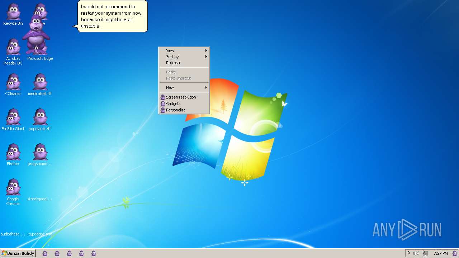
Task: Click the Bonzi icon right of clock
Action: pos(455,253)
